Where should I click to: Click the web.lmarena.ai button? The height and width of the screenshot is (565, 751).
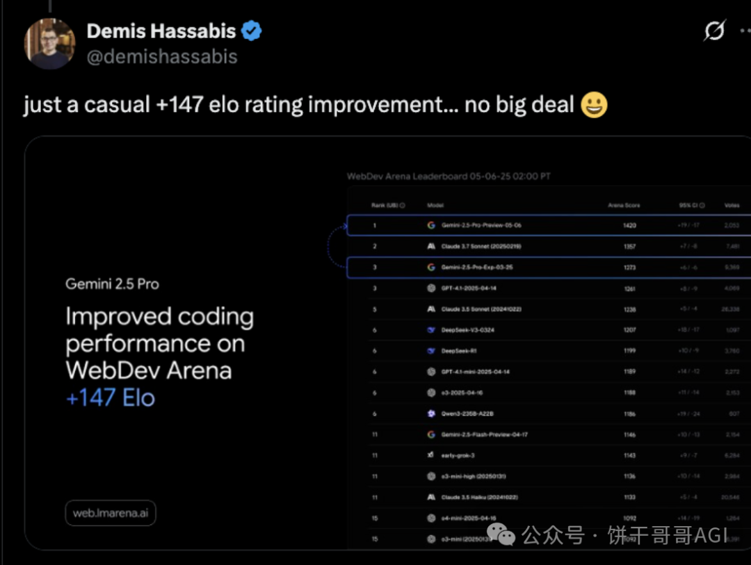[x=111, y=513]
